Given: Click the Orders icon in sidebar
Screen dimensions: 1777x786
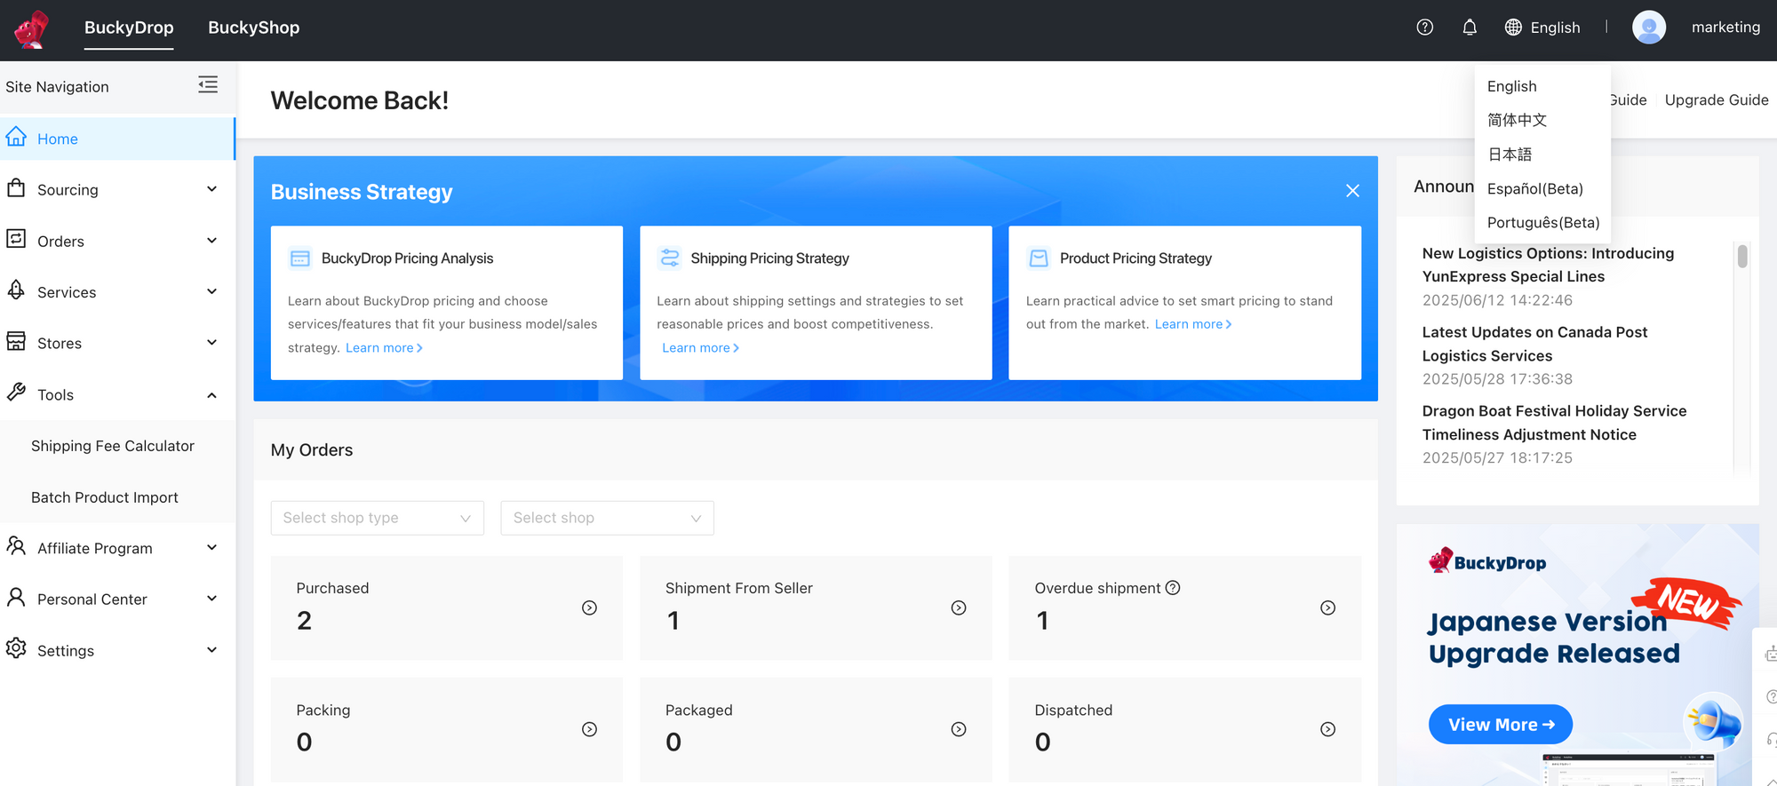Looking at the screenshot, I should pyautogui.click(x=16, y=239).
